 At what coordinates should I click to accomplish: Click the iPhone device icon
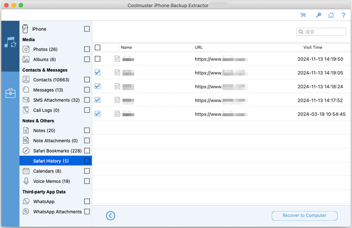[25, 29]
